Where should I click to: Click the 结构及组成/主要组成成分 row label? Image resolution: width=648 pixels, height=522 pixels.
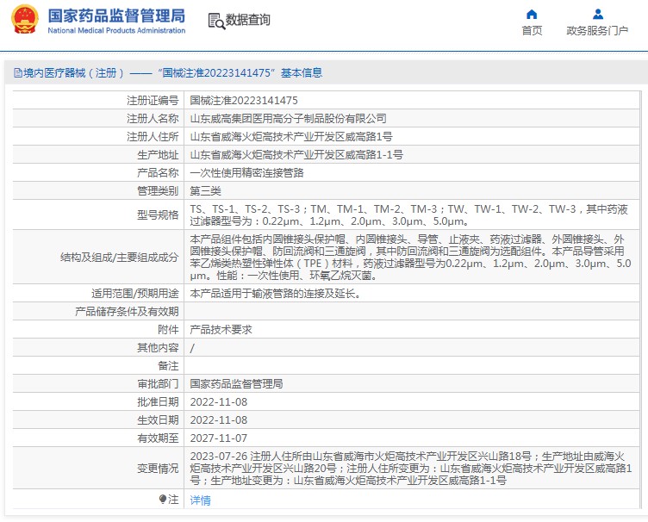120,258
